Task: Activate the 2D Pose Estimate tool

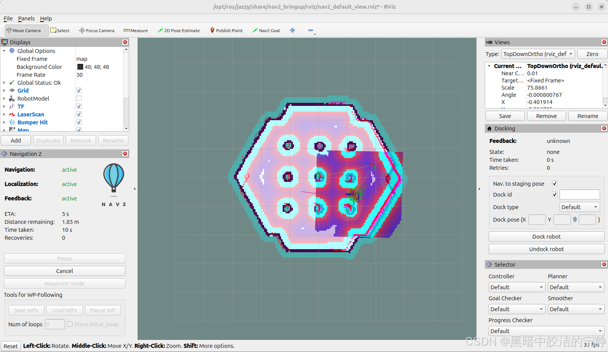Action: (179, 31)
